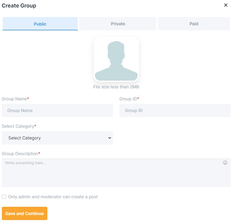235x223 pixels.
Task: Click into the Group ID field
Action: tap(175, 110)
